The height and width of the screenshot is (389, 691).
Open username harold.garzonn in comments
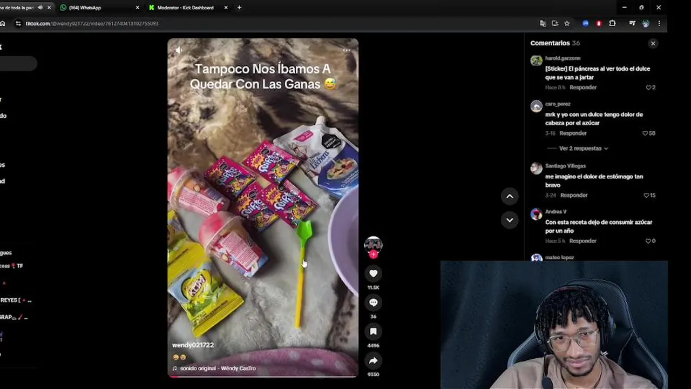[x=563, y=58]
